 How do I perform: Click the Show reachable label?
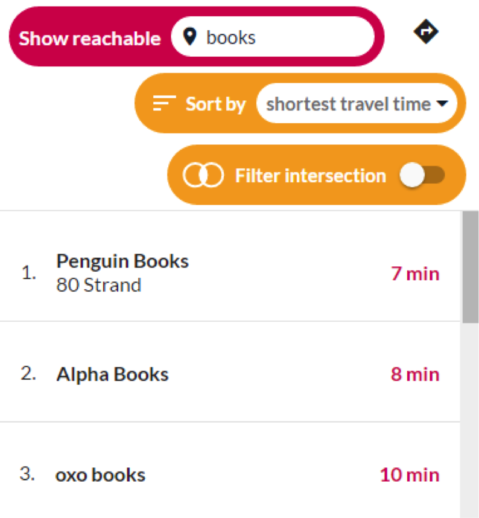coord(90,38)
